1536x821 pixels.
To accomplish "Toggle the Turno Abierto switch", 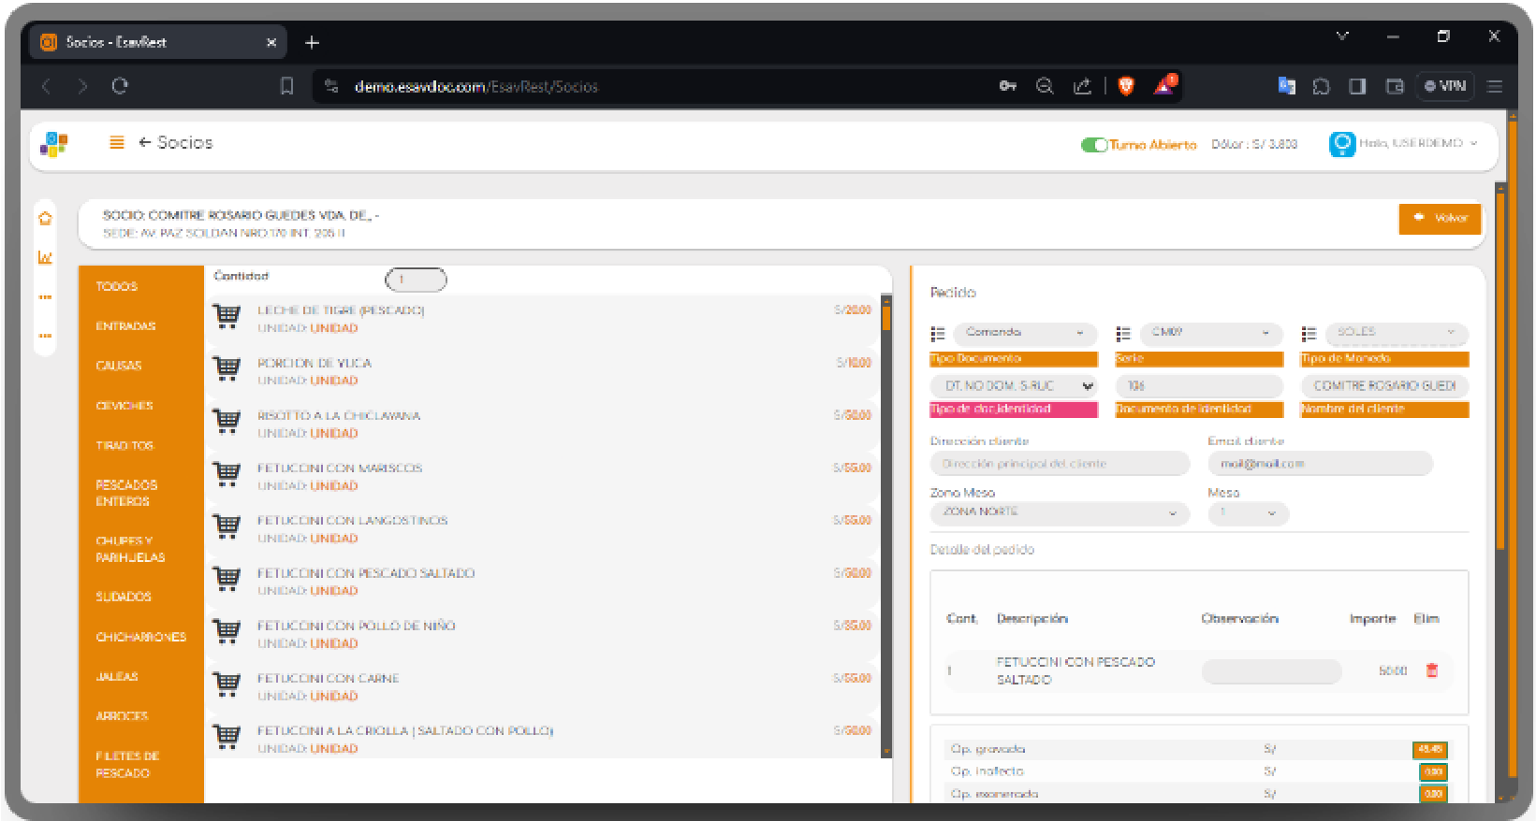I will [1094, 145].
